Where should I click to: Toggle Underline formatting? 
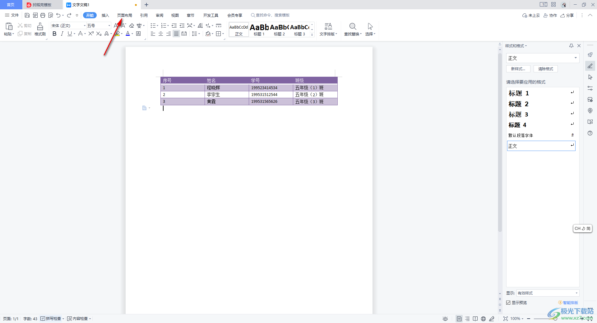(70, 34)
